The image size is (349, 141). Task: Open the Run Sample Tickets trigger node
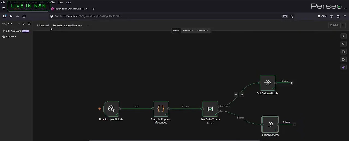click(111, 109)
